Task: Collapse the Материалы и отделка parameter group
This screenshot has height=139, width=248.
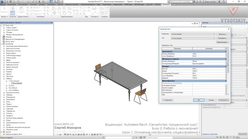Action: coord(226,59)
